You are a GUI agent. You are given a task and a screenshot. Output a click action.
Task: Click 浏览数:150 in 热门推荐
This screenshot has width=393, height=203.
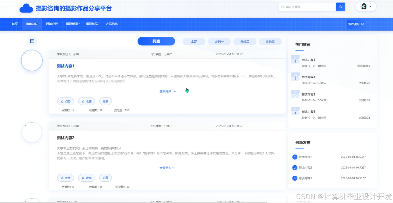363,66
